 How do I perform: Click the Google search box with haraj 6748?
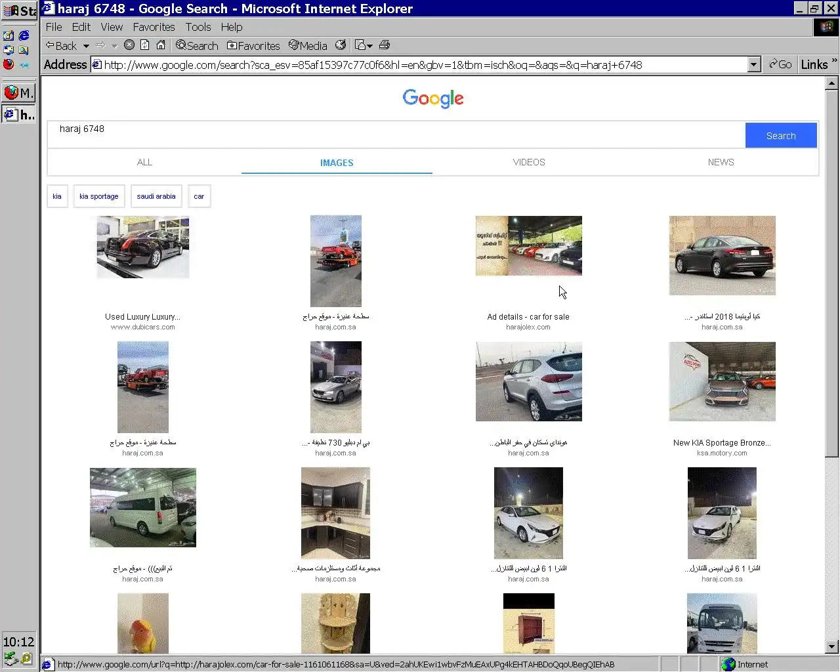tap(396, 135)
